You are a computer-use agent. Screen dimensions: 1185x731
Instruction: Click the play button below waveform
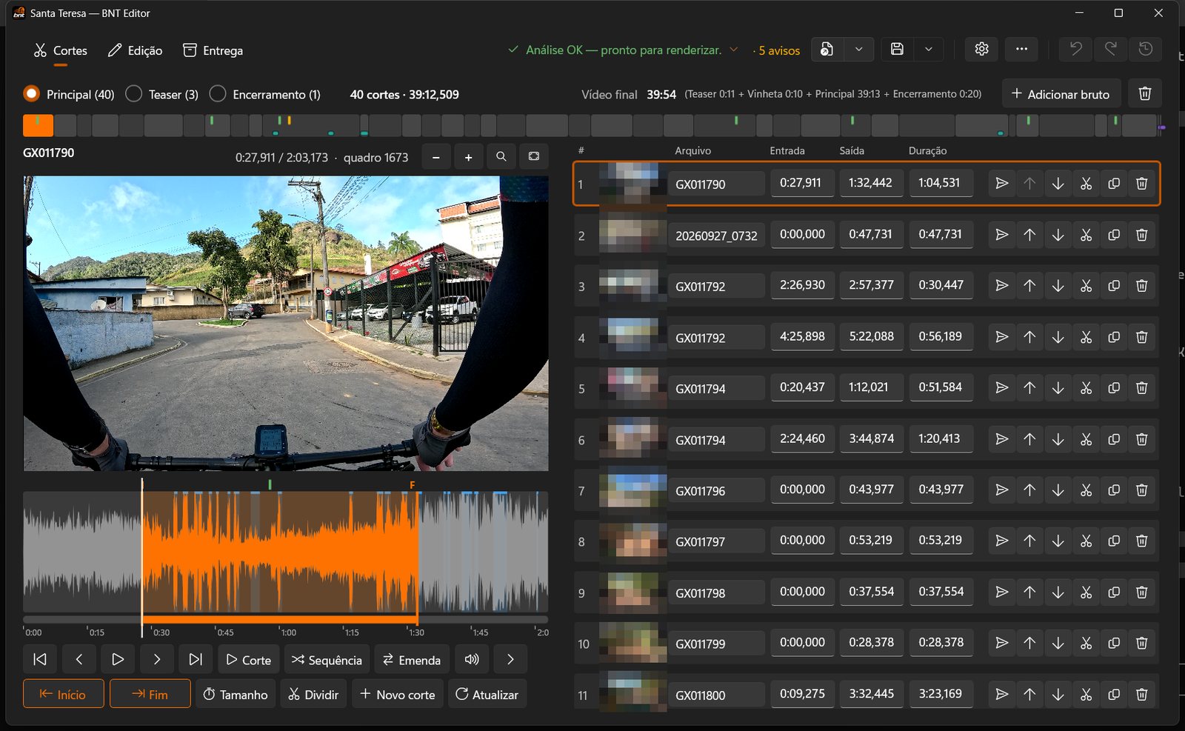coord(118,659)
